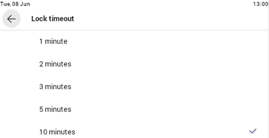Click 'Jun' in the status bar date

[x=25, y=4]
